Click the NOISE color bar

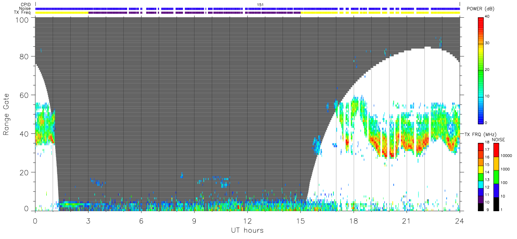pos(496,177)
